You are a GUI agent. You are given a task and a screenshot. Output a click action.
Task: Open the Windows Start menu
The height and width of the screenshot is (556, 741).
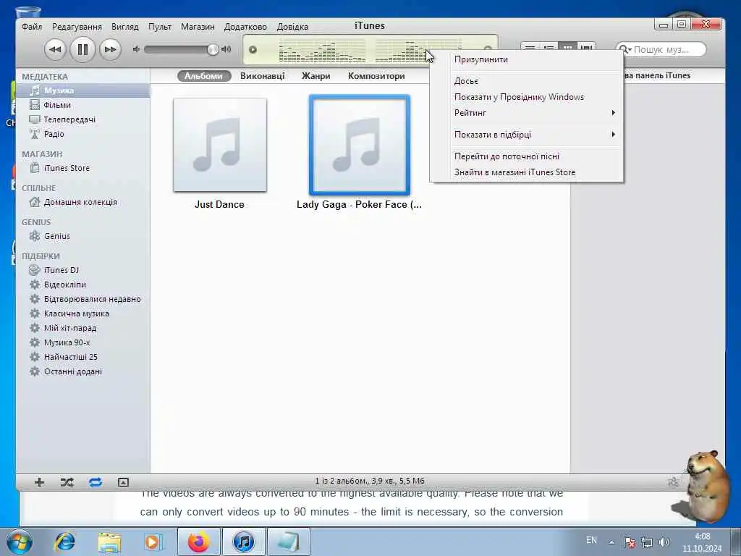(x=19, y=542)
